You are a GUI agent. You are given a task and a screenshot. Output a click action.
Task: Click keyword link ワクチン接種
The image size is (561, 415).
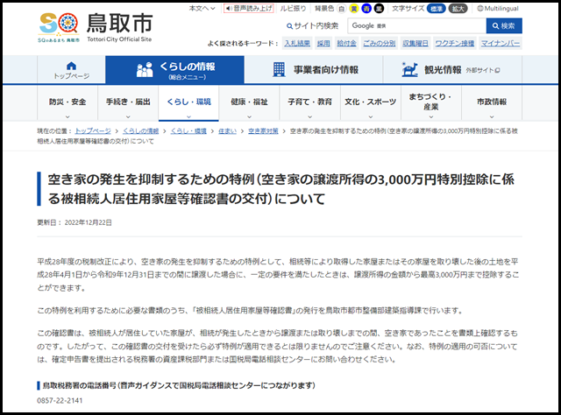tap(454, 43)
